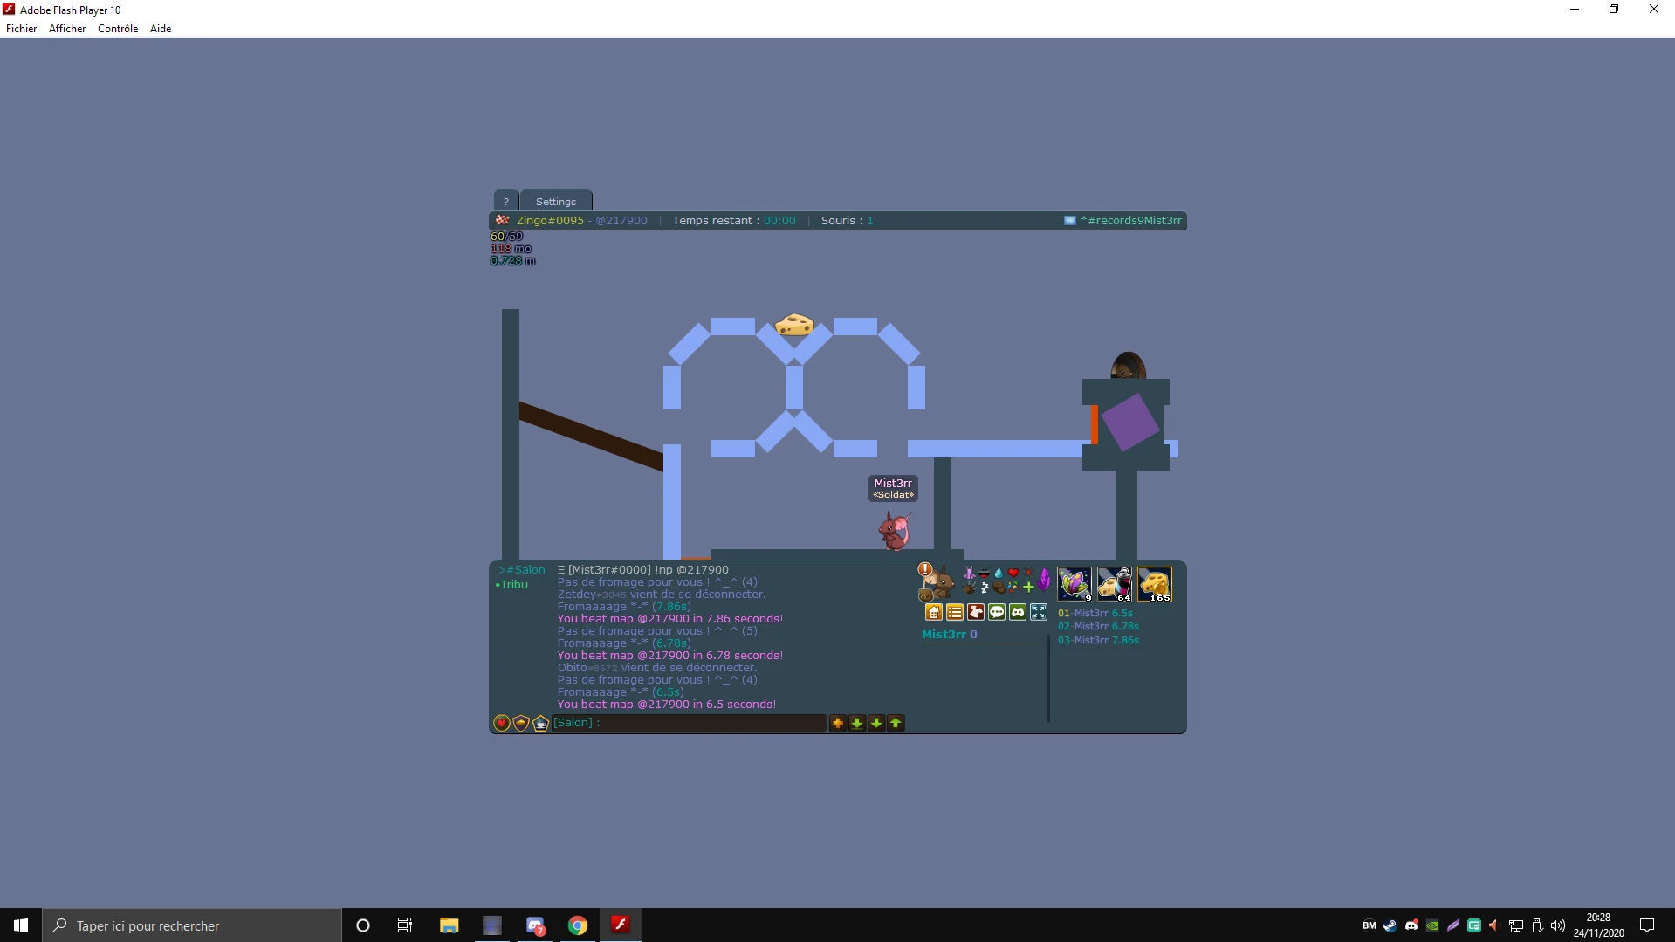Screen dimensions: 1675x942
Task: Select the pink dress dance emote
Action: click(969, 574)
